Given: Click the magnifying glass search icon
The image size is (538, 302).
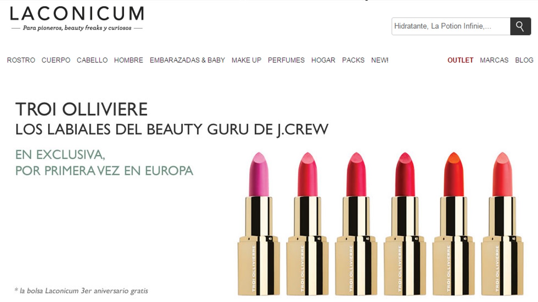Looking at the screenshot, I should point(520,26).
